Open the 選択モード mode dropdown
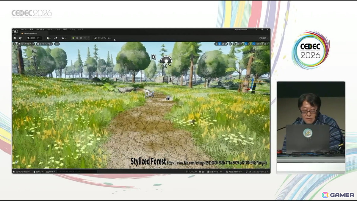Viewport: 357px width, 201px height. (x=34, y=38)
